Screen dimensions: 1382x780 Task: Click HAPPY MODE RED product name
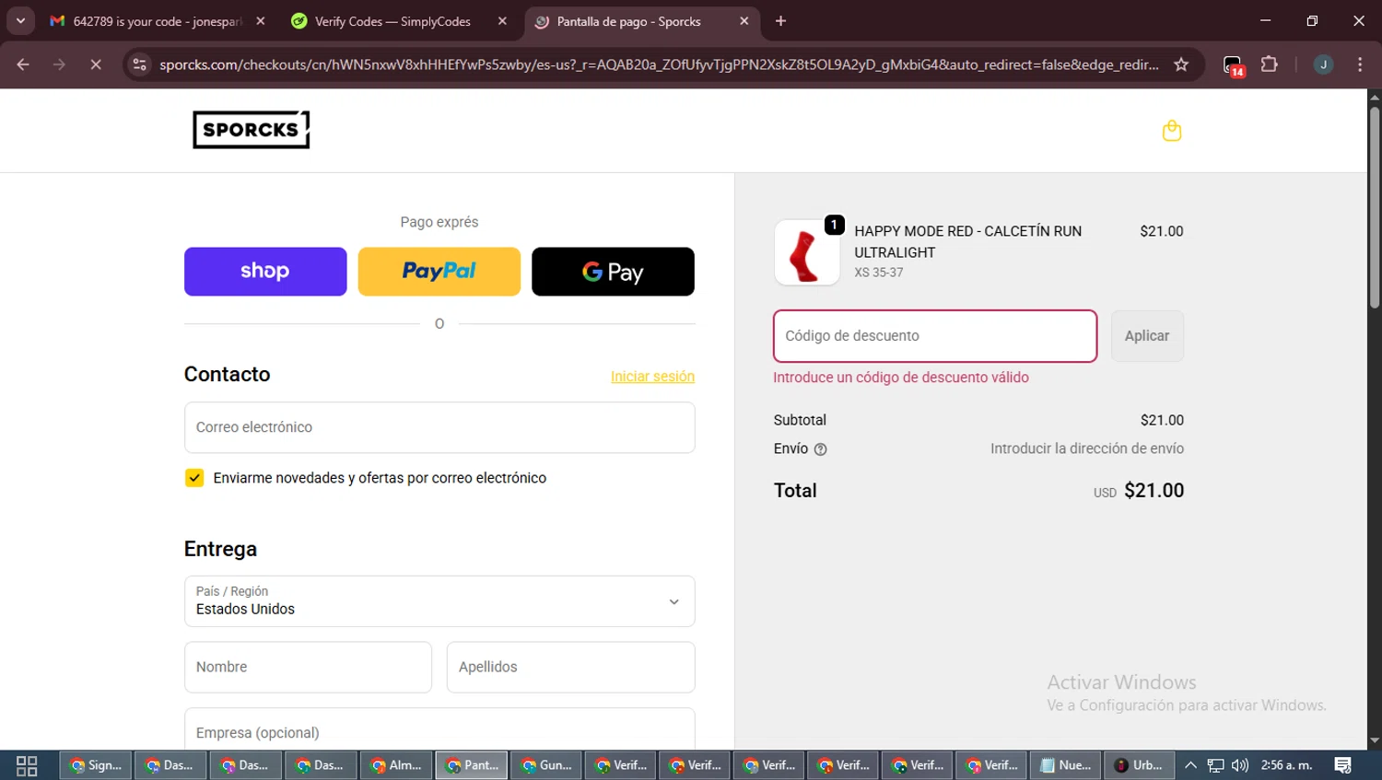pyautogui.click(x=967, y=241)
